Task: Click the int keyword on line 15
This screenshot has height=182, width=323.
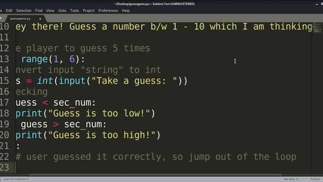Action: 45,81
